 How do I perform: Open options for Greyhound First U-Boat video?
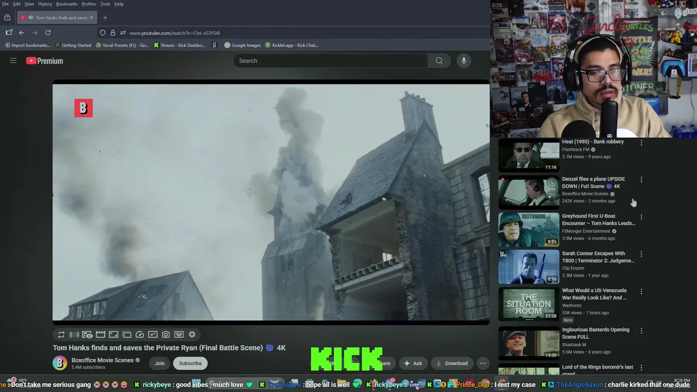[641, 217]
